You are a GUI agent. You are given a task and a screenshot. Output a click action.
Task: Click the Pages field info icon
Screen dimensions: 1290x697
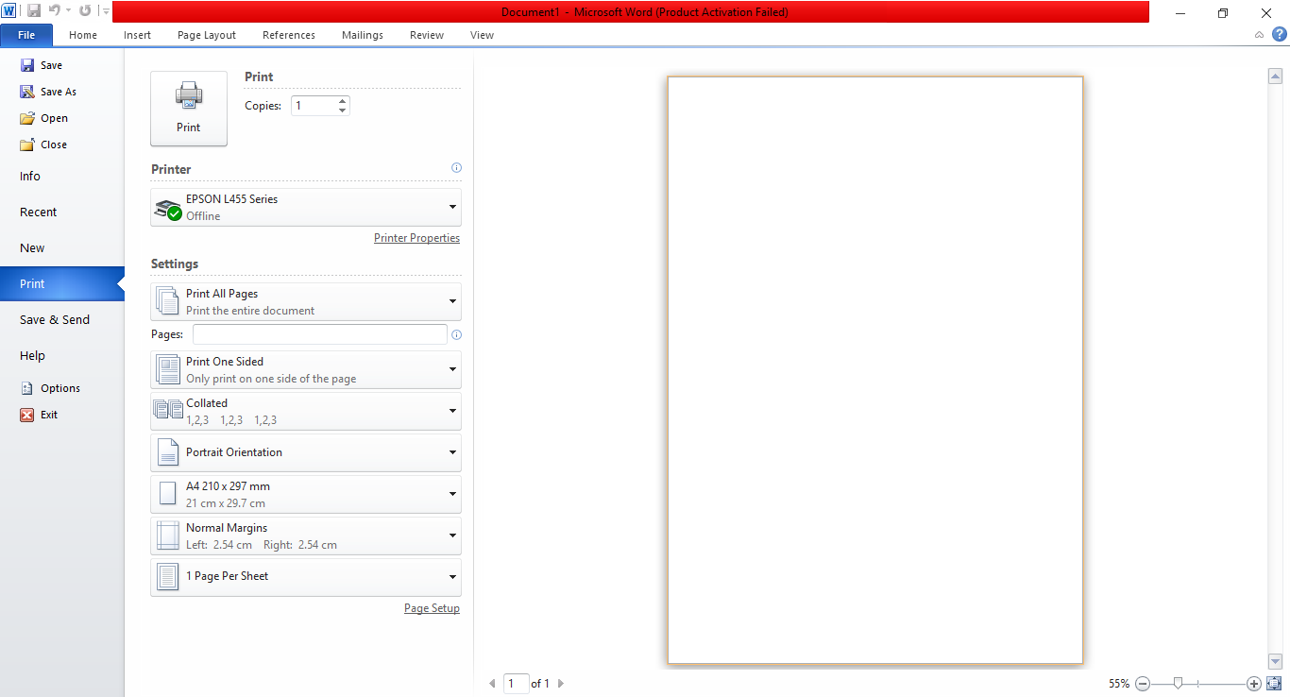pos(456,335)
